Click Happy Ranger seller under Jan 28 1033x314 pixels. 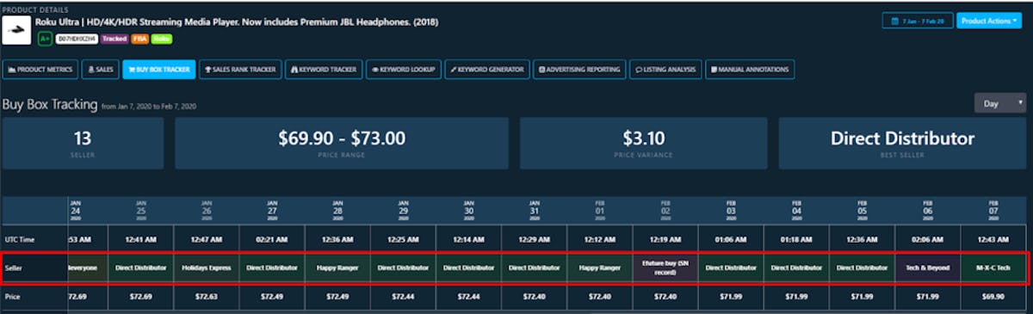(337, 268)
